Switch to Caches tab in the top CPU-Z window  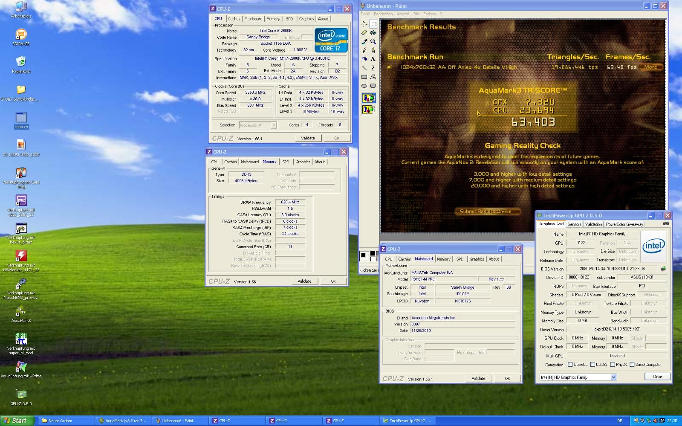(x=234, y=19)
